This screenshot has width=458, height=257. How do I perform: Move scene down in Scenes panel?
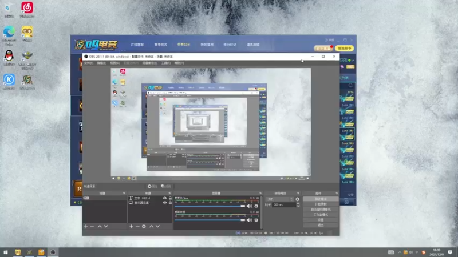pos(106,226)
